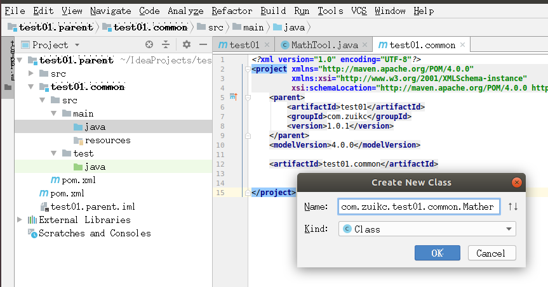Close the test01.common editor tab
The image size is (548, 287).
click(462, 45)
